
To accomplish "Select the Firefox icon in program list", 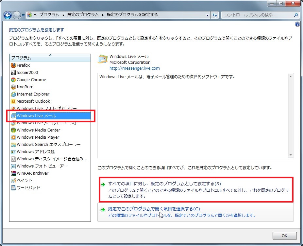I will coord(13,65).
